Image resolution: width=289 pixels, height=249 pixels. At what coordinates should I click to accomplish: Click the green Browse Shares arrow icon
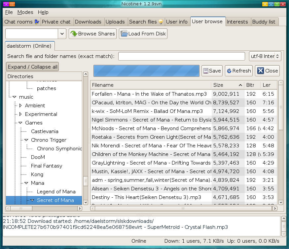click(73, 33)
